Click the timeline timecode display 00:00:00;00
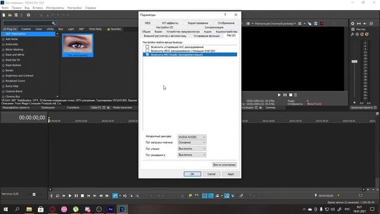The image size is (380, 214). pos(32,118)
